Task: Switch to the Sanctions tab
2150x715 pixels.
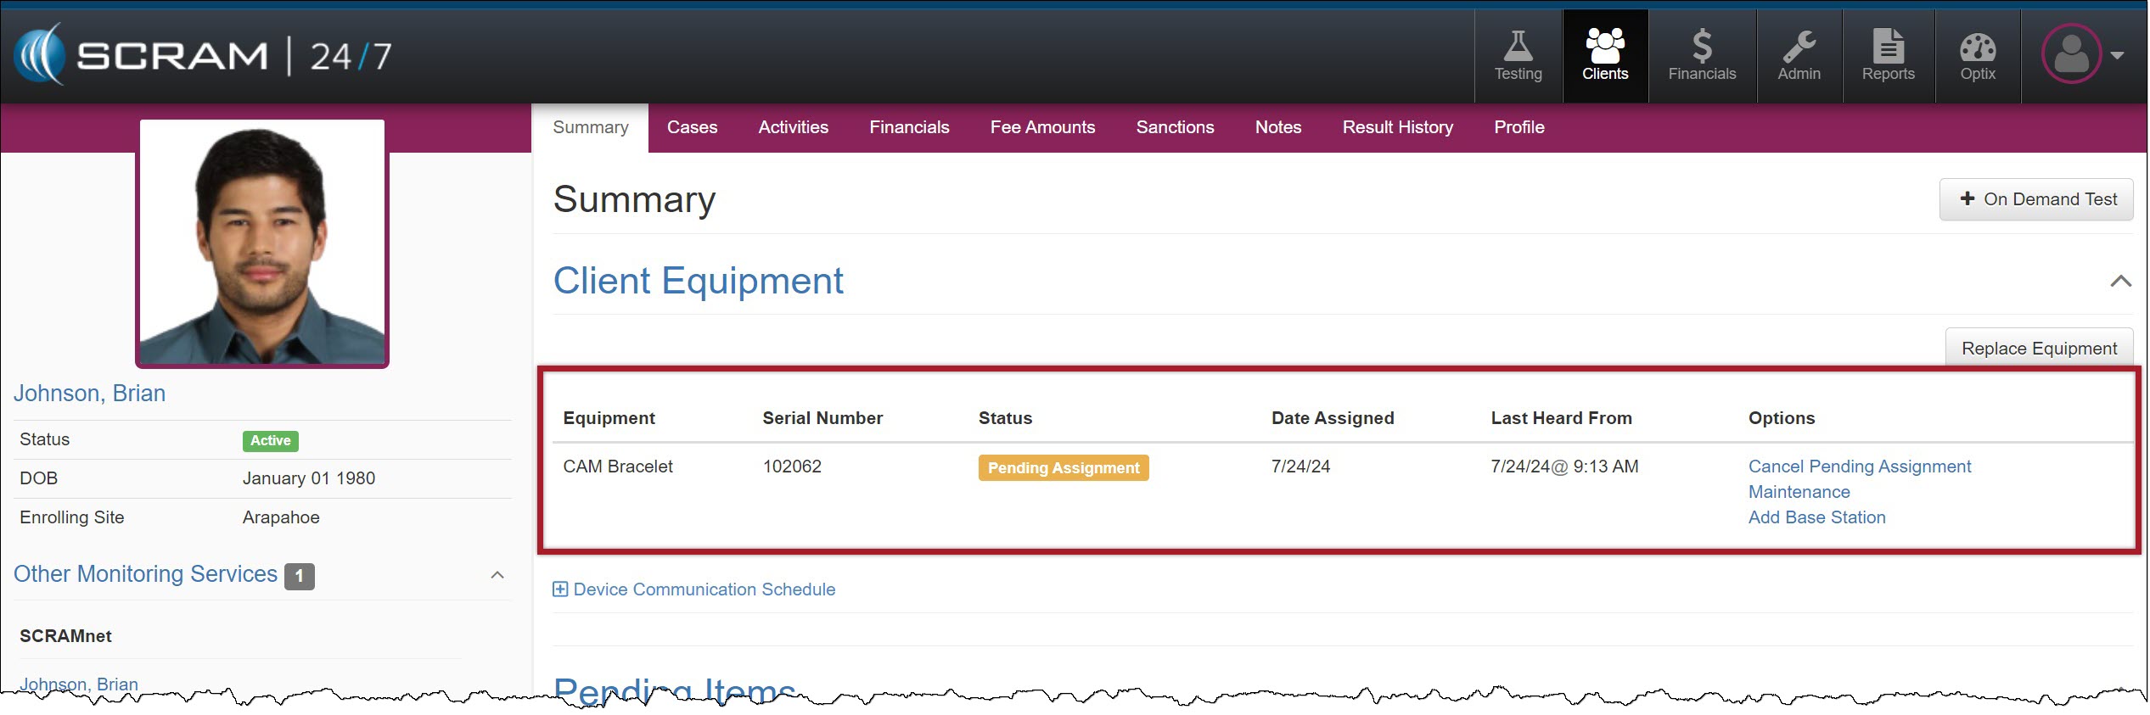Action: click(1175, 127)
